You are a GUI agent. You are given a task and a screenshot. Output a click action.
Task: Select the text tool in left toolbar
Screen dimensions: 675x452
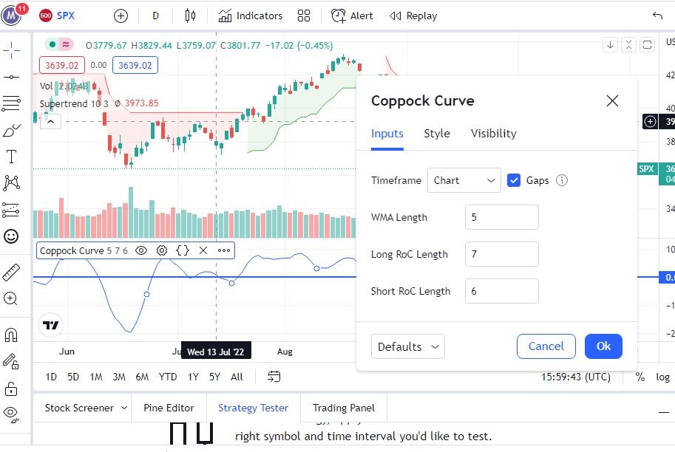pos(12,157)
